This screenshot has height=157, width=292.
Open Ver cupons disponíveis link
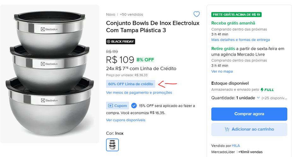(126, 120)
